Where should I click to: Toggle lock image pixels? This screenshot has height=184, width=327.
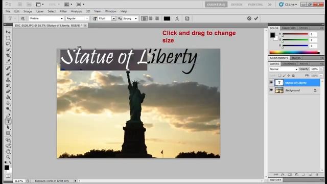[x=284, y=76]
